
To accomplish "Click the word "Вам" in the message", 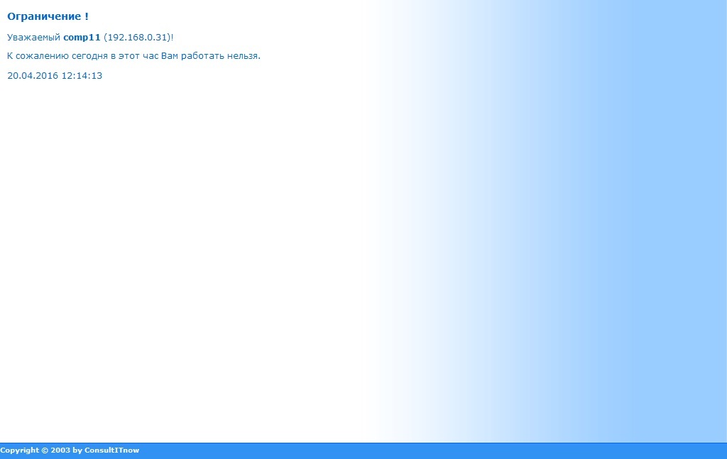I will pyautogui.click(x=170, y=56).
